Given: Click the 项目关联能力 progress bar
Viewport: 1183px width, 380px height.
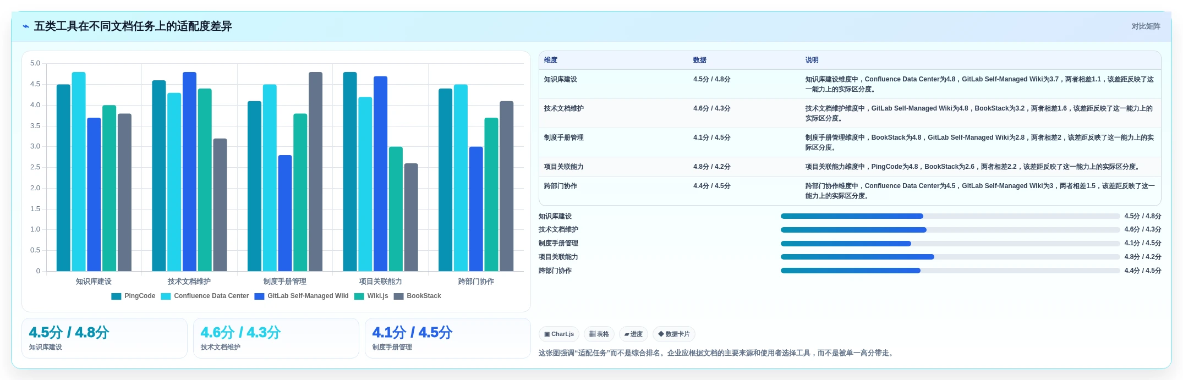Looking at the screenshot, I should click(x=950, y=257).
